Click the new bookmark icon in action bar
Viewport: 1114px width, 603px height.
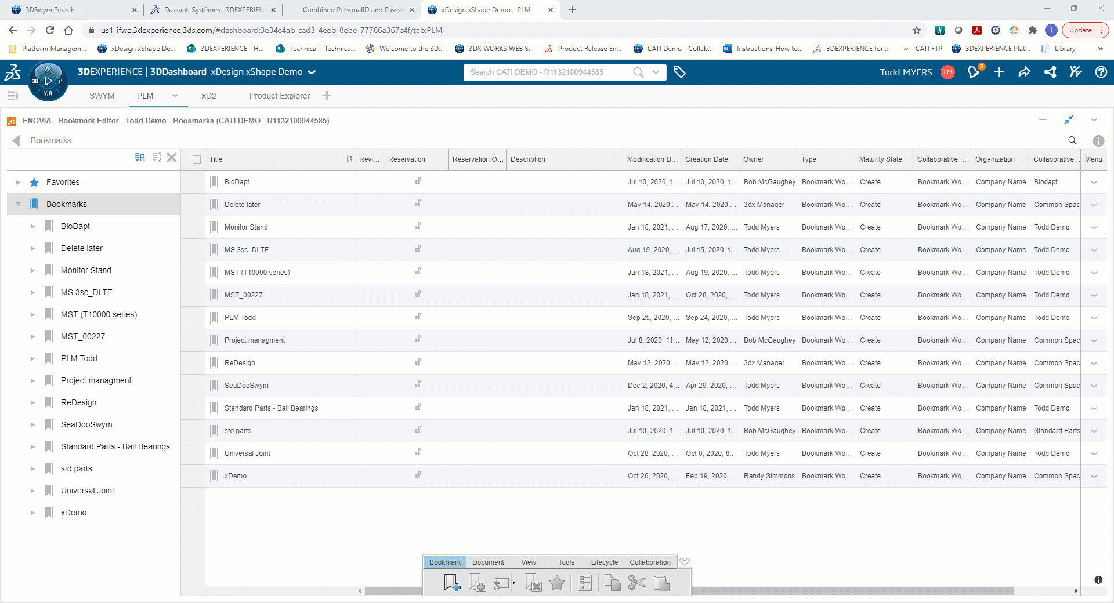point(451,582)
